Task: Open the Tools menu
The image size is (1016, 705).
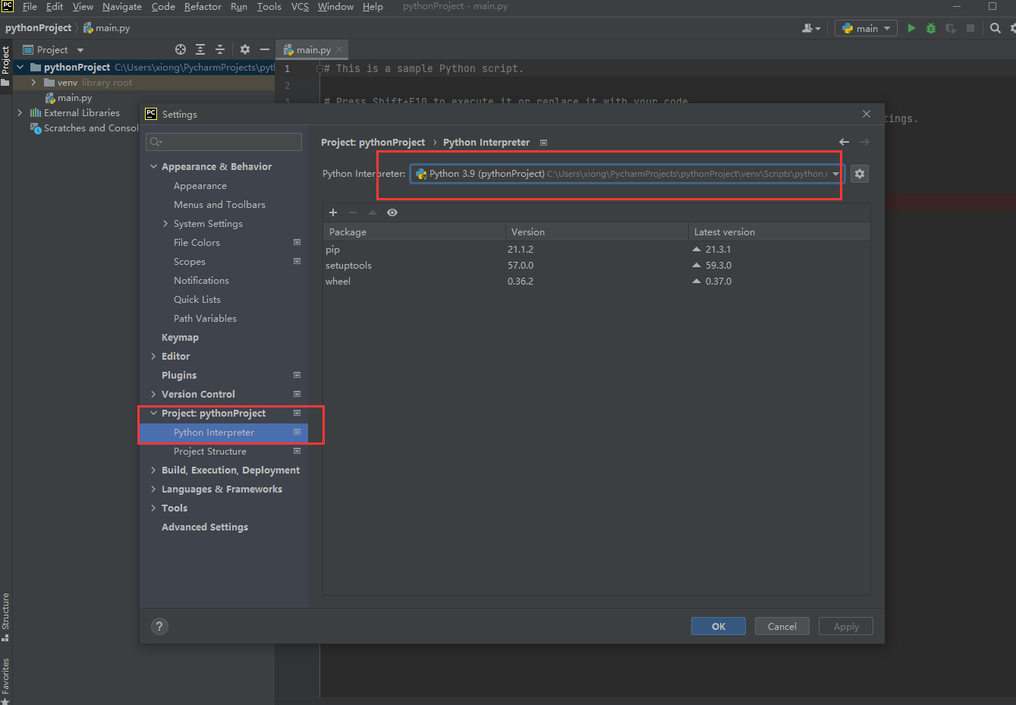Action: point(269,7)
